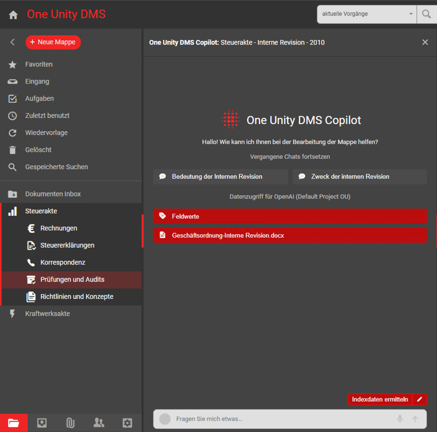Select Zuletzt benutzt menu entry
Screen dimensions: 437x432
(x=71, y=115)
